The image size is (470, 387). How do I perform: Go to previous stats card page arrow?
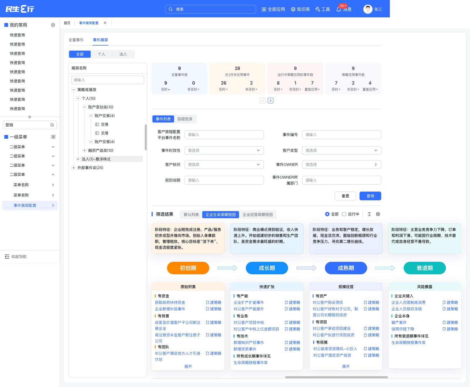point(263,101)
